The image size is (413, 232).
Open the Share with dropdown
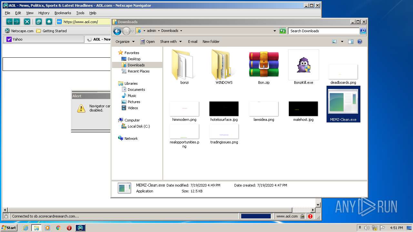(171, 42)
